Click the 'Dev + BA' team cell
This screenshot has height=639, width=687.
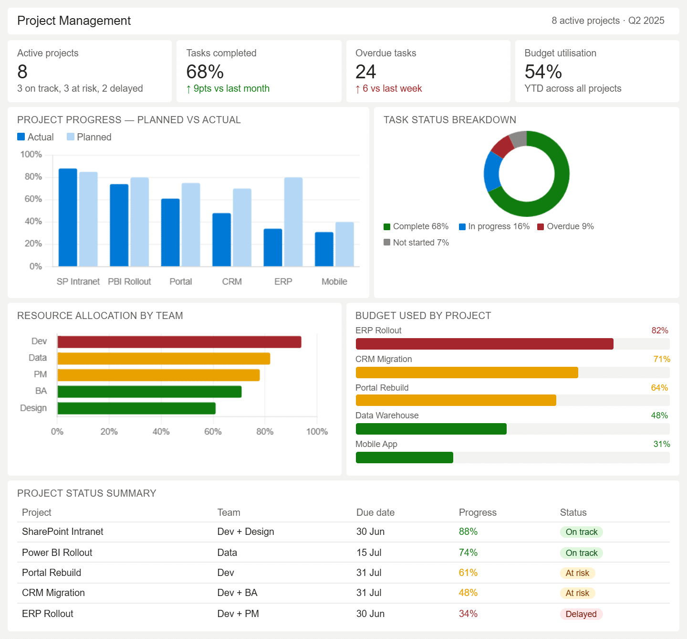point(237,593)
